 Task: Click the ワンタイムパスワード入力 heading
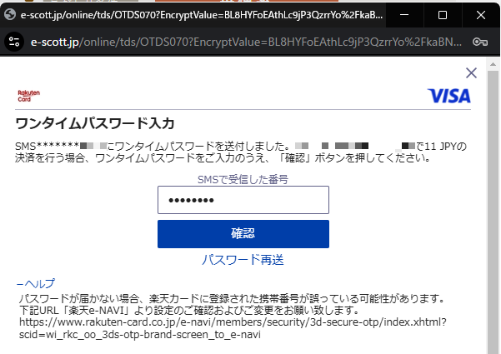95,123
